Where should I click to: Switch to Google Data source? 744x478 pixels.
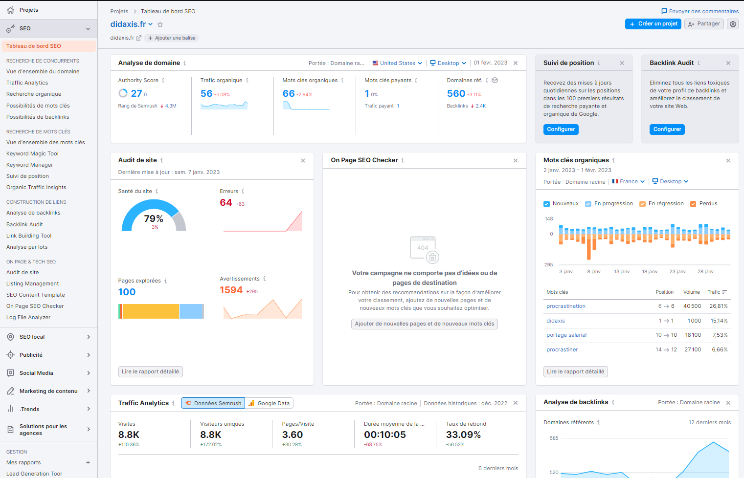(269, 403)
